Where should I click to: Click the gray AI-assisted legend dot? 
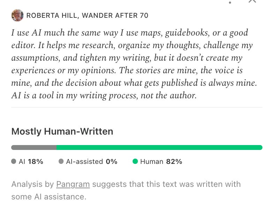tap(61, 161)
